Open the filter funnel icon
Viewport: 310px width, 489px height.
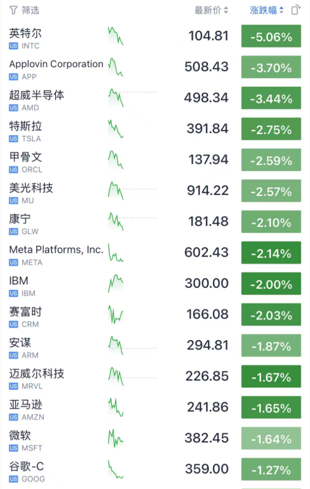[13, 10]
